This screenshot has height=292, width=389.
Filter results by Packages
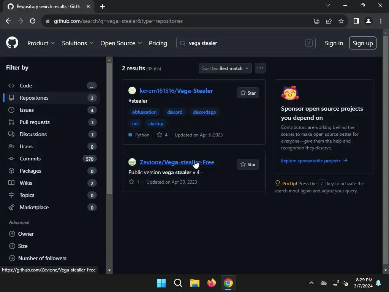[x=52, y=171]
